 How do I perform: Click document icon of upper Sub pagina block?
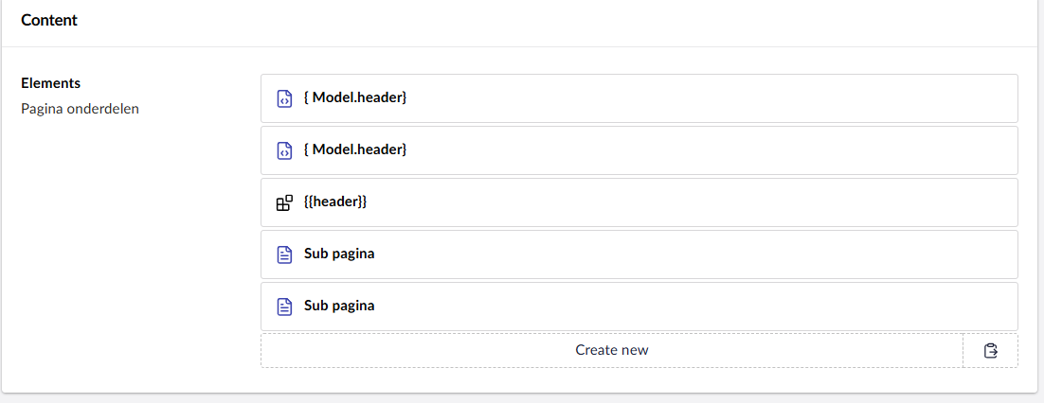point(284,254)
